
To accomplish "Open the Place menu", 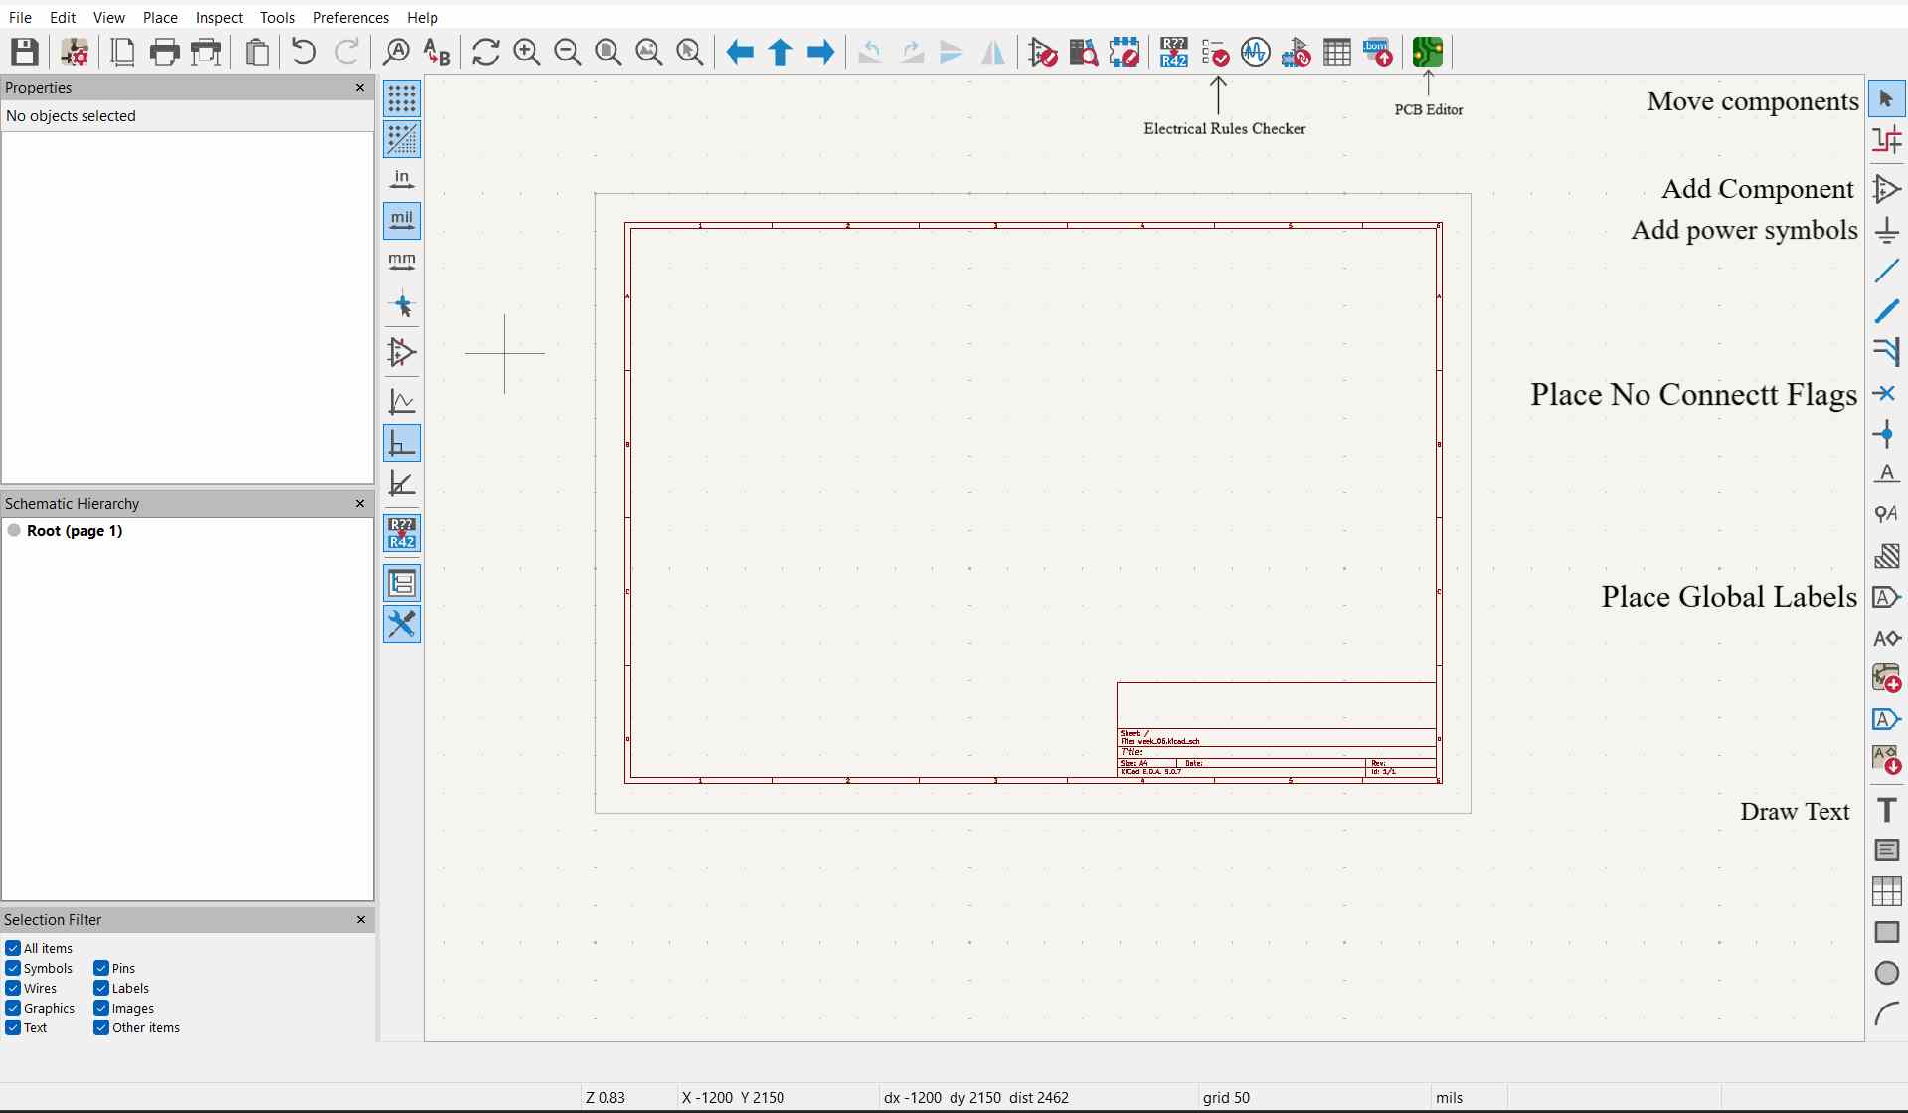I will pyautogui.click(x=158, y=17).
